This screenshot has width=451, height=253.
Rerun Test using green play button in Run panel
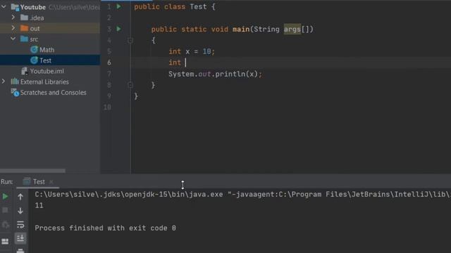click(x=5, y=197)
